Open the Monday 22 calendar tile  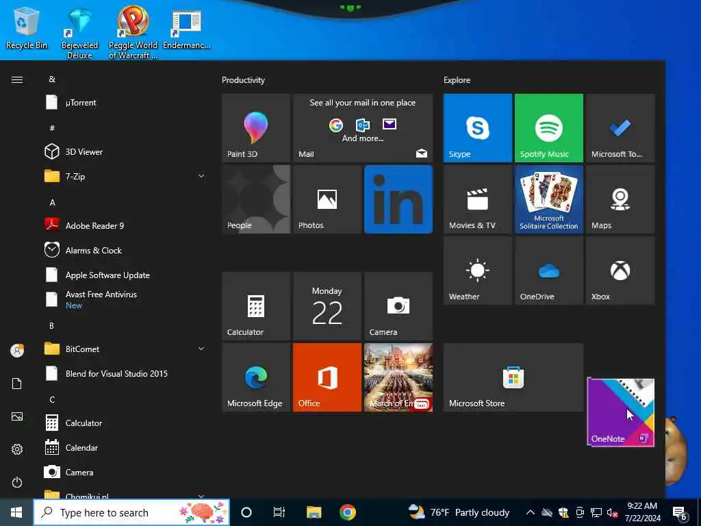[x=327, y=306]
